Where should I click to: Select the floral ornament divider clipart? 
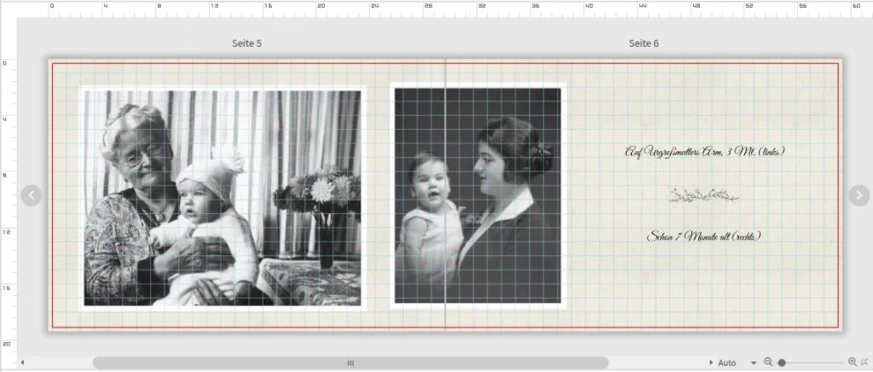click(x=703, y=196)
